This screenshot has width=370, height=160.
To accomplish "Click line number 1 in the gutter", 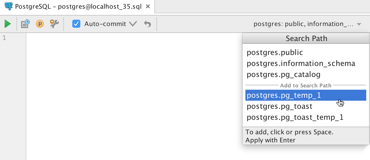I will tap(4, 38).
